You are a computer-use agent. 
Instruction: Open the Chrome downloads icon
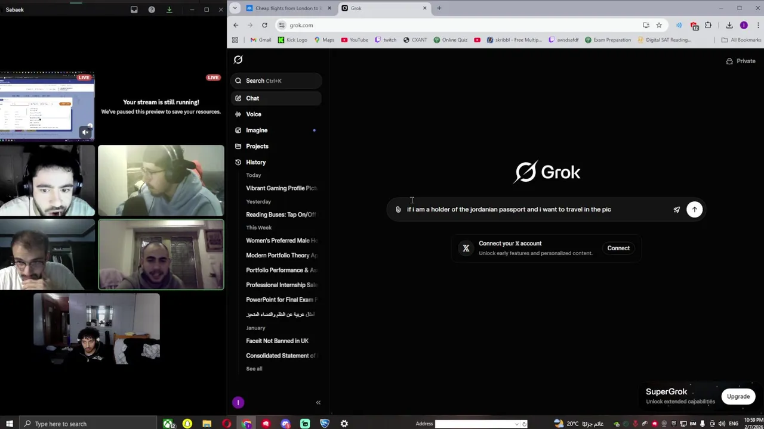pos(729,26)
